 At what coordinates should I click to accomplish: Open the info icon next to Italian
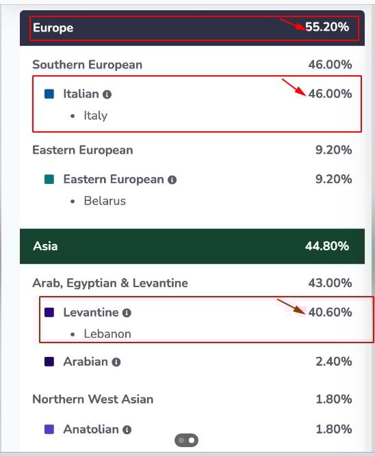tap(107, 94)
